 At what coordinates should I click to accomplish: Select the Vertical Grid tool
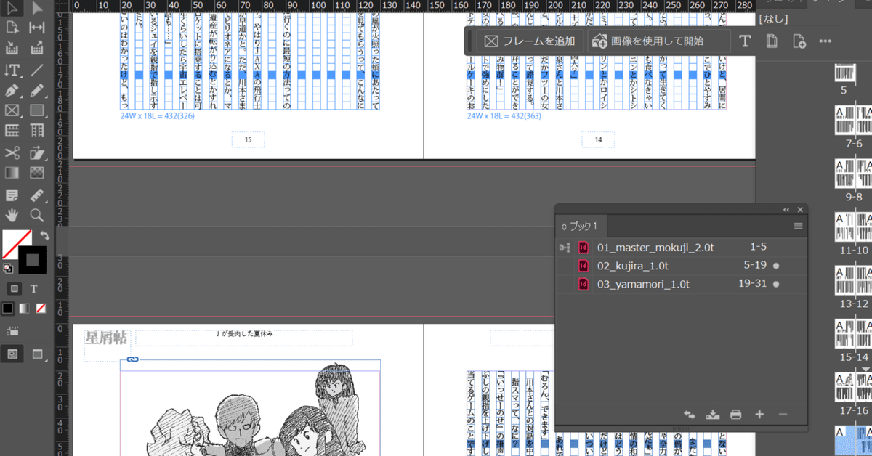pyautogui.click(x=37, y=131)
